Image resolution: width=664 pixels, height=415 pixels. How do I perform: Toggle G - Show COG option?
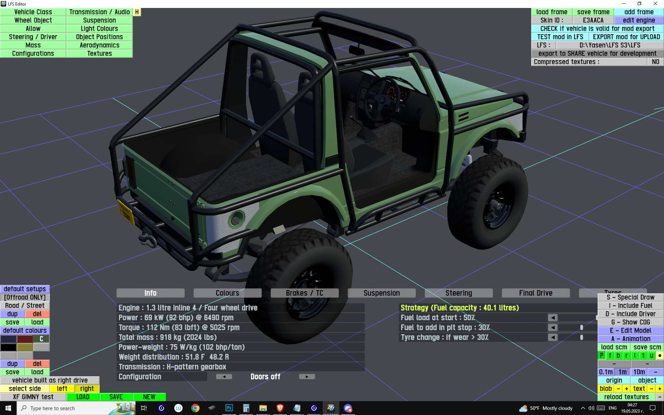click(630, 322)
